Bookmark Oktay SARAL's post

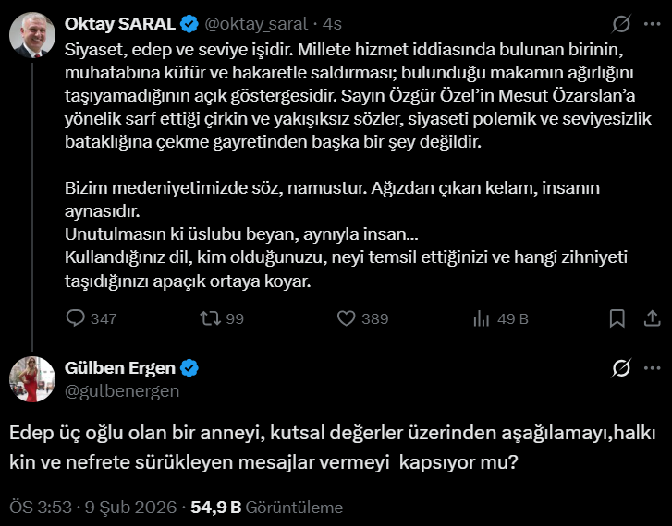tap(617, 318)
